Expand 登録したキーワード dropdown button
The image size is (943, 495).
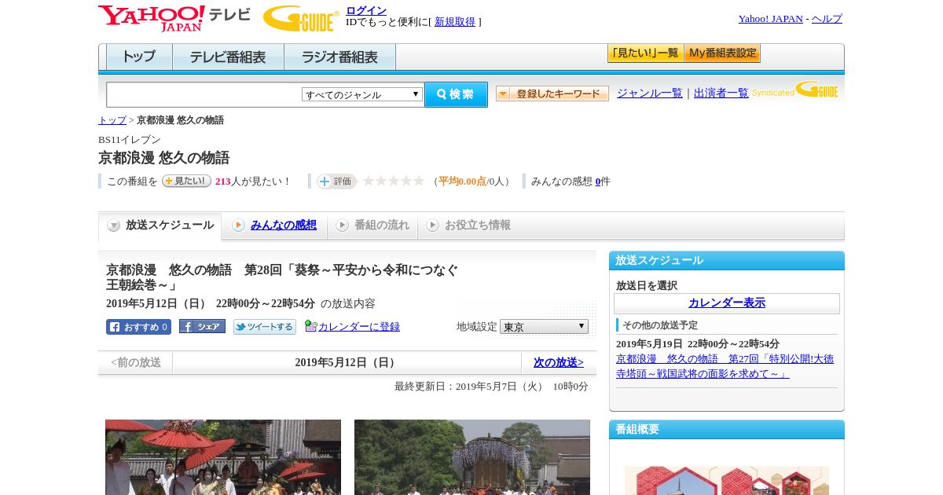click(x=552, y=93)
